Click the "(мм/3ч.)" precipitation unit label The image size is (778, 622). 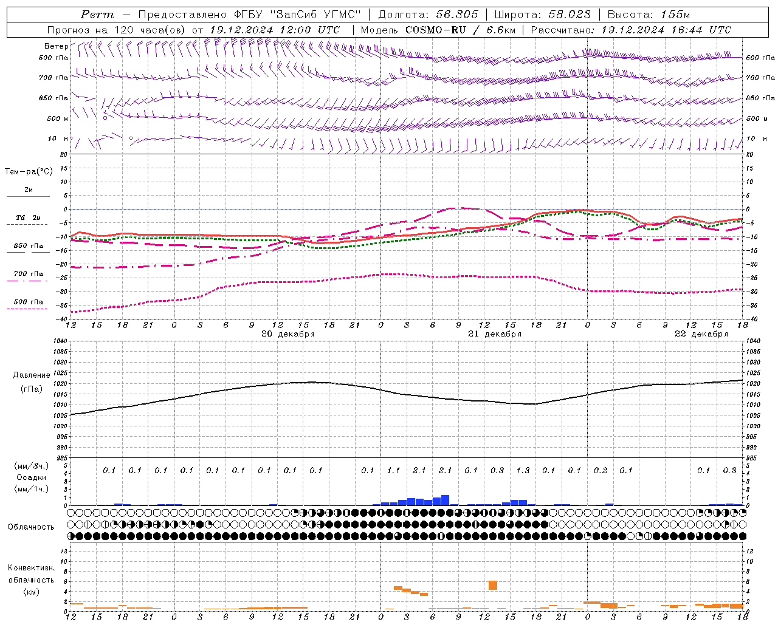[31, 466]
